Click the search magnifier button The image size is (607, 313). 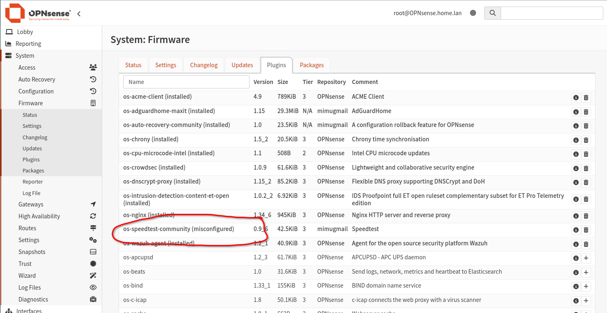[492, 13]
